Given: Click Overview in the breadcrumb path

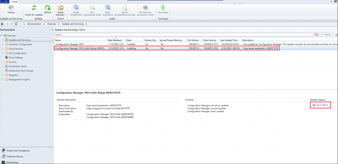Looking at the screenshot, I should pyautogui.click(x=51, y=24).
